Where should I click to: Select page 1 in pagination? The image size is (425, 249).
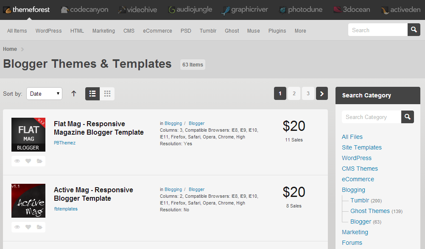[280, 93]
